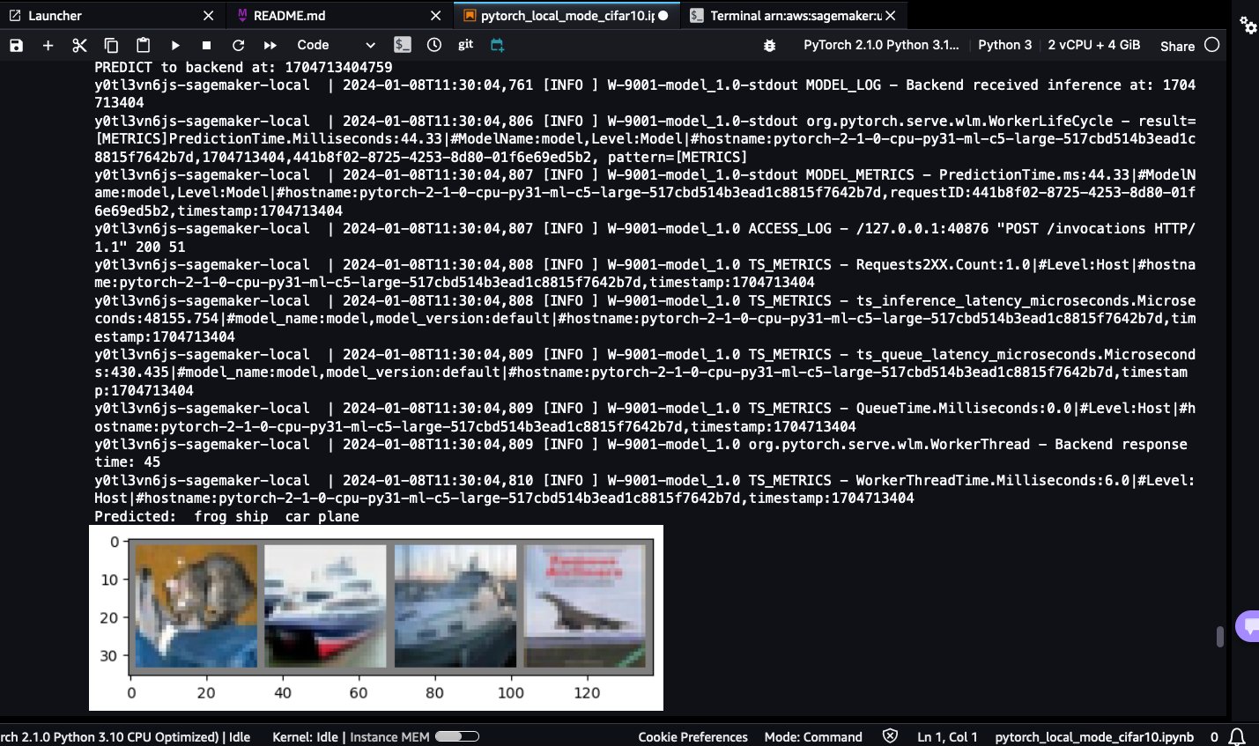The width and height of the screenshot is (1259, 746).
Task: Switch to the Terminal sagemaker tab
Action: 796,16
